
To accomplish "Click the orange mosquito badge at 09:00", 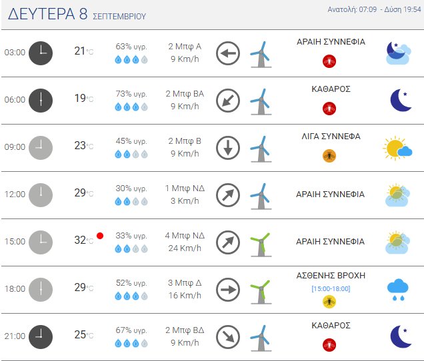I will [329, 156].
